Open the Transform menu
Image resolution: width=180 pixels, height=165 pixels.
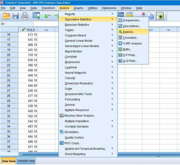[48, 8]
